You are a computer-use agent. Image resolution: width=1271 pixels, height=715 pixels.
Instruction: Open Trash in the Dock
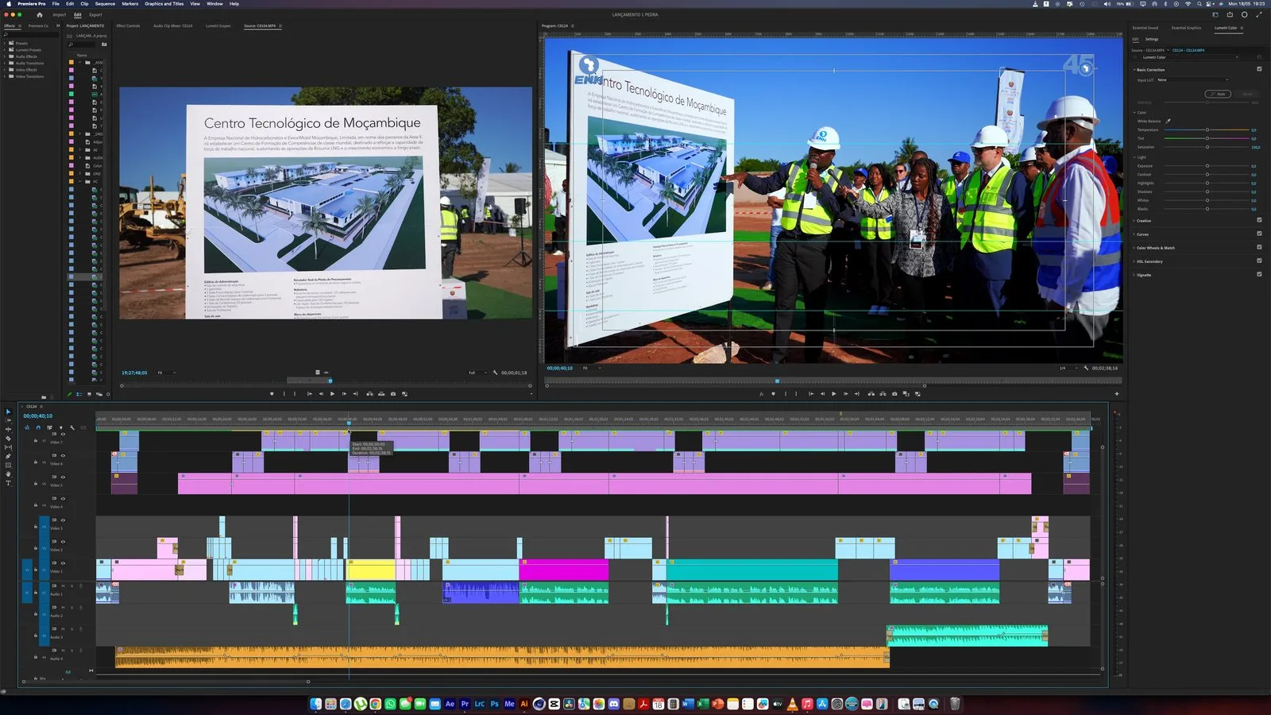coord(955,704)
